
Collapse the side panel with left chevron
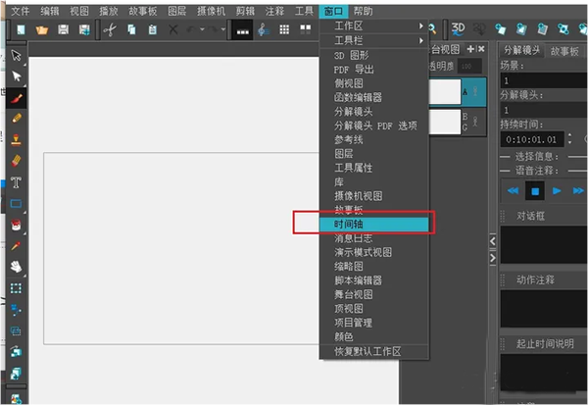(x=493, y=241)
